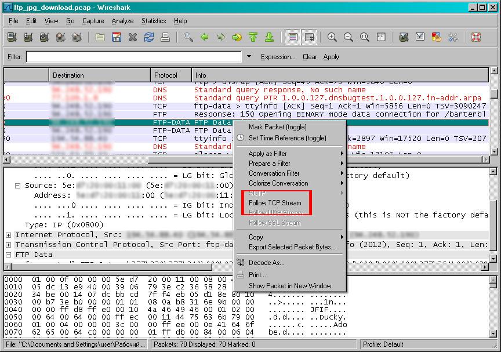Collapse the Source tree node
The width and height of the screenshot is (501, 352).
click(x=18, y=186)
